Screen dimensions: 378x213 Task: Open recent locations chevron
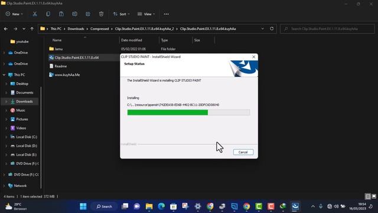24,29
